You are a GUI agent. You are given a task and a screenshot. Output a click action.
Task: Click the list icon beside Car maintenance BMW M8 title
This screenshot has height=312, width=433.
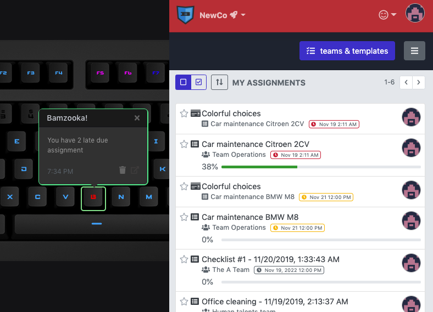(x=195, y=217)
